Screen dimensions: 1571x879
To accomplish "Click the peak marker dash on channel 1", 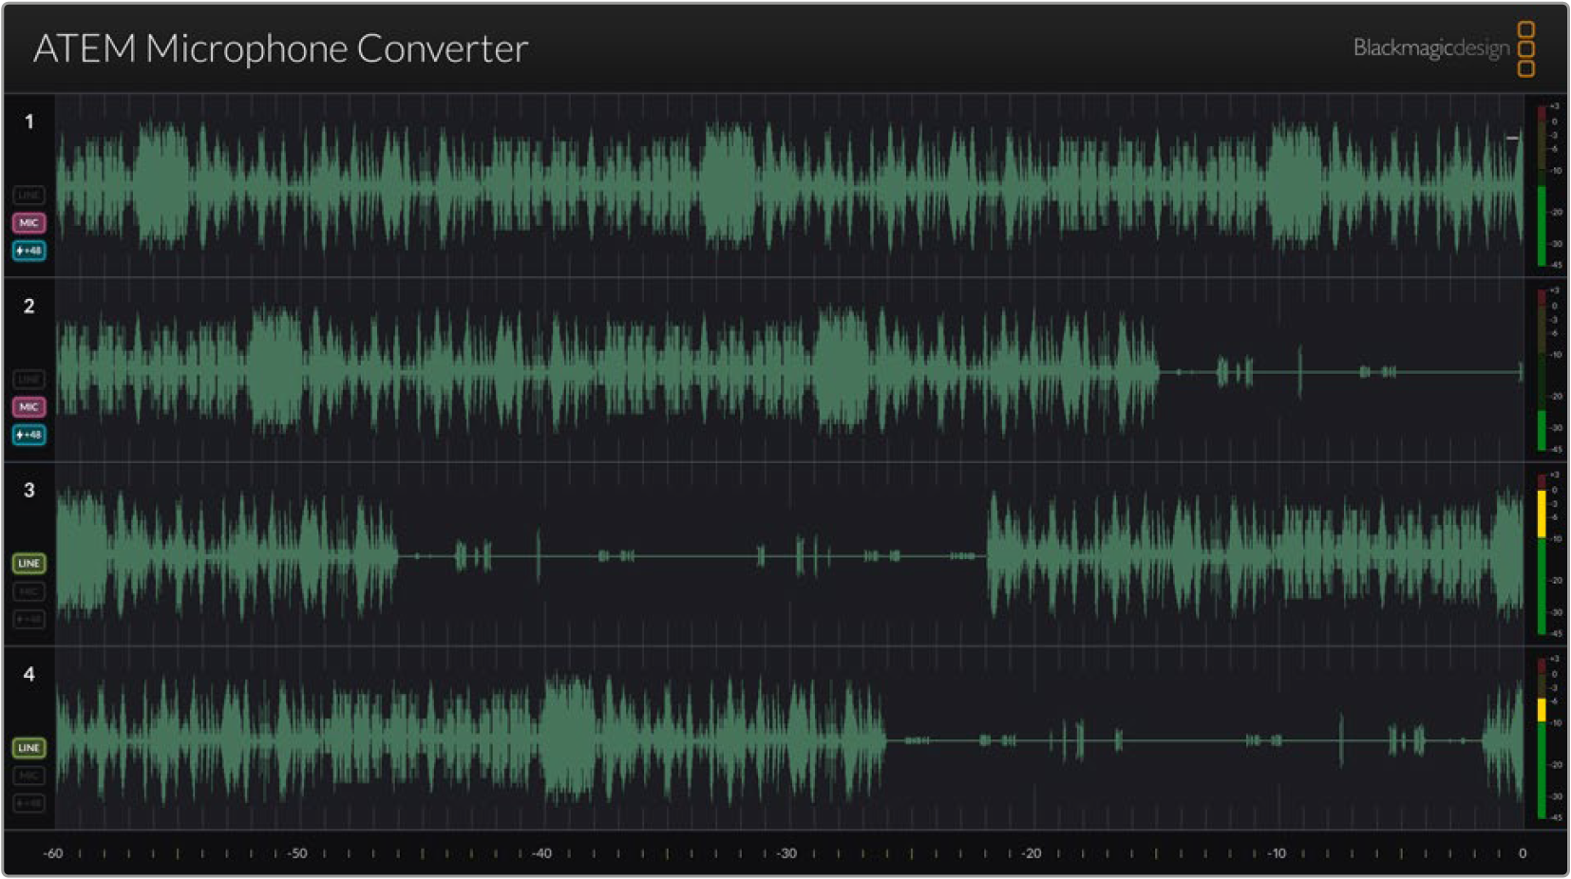I will pos(1512,139).
